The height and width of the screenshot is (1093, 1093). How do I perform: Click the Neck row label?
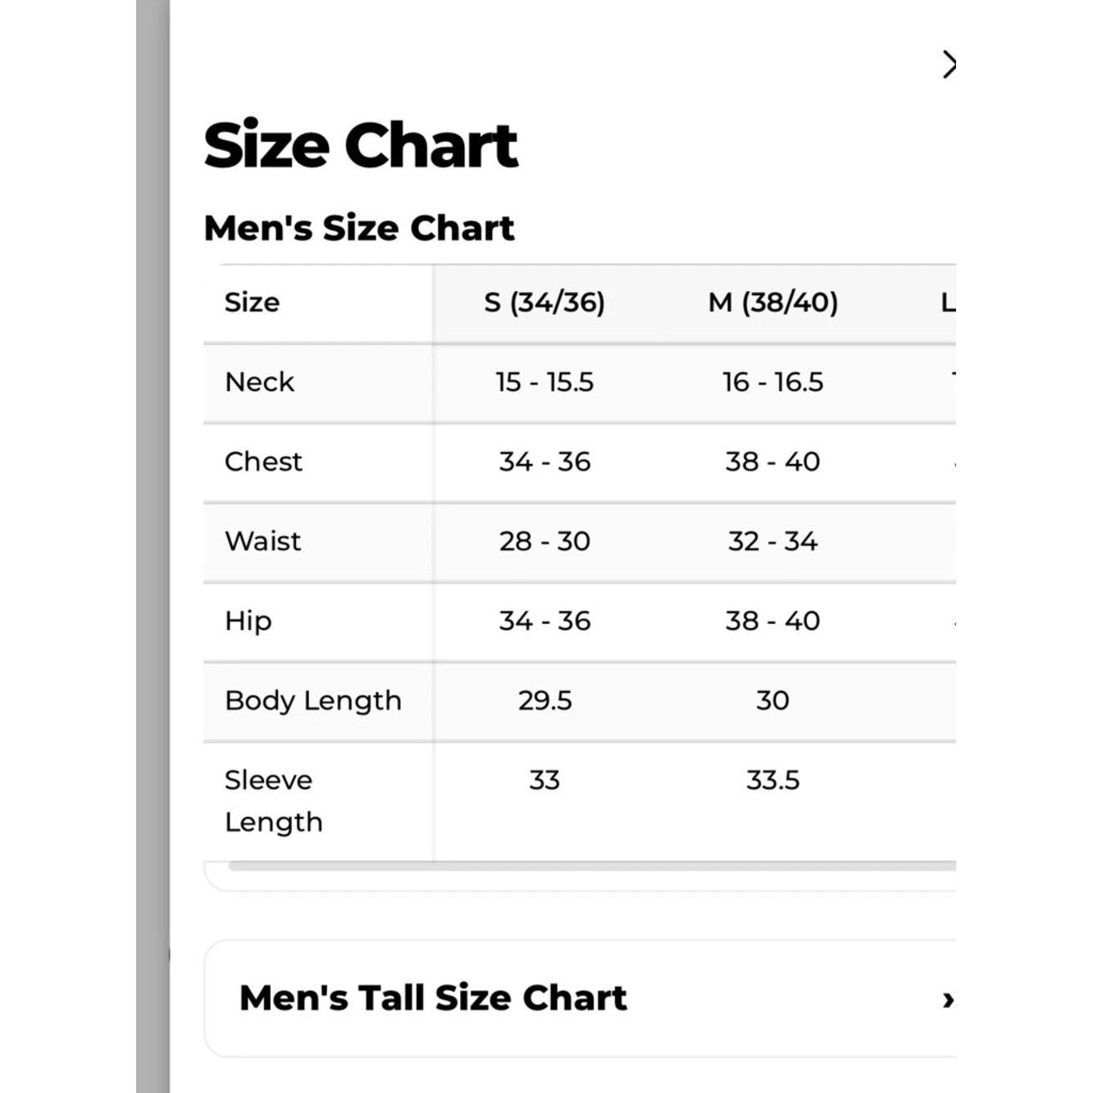pyautogui.click(x=259, y=382)
